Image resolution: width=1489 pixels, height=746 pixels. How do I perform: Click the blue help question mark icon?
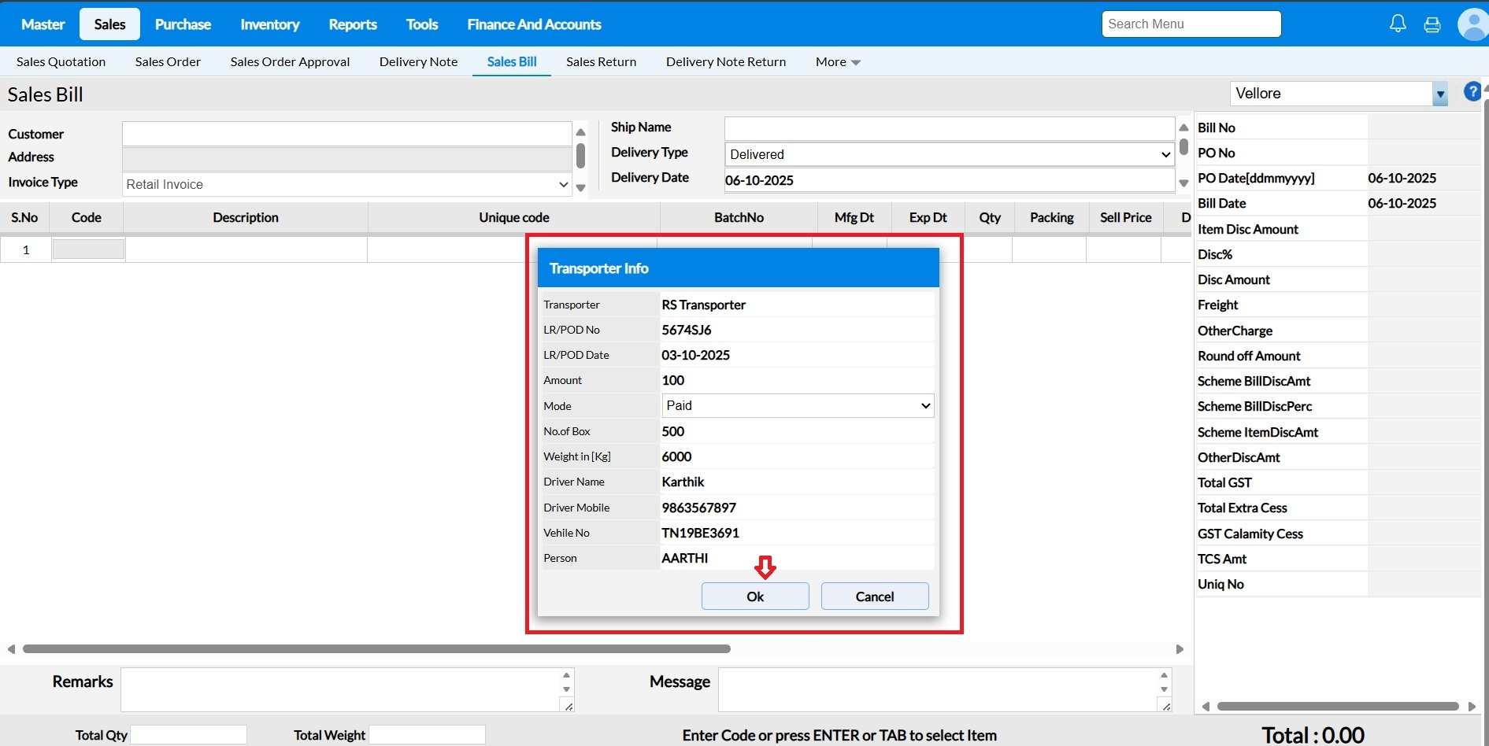tap(1472, 92)
